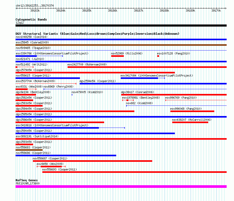
Task: Select the esv1978981 (Bentley2008) label
Action: click(x=141, y=98)
